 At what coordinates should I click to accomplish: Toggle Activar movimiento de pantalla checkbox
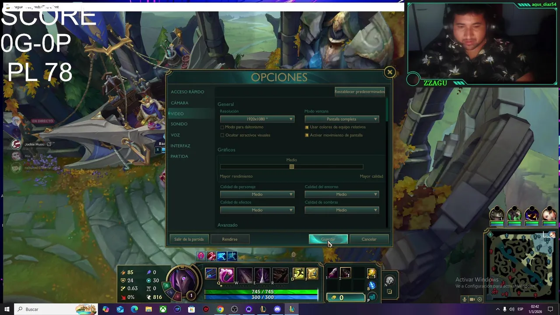[307, 135]
